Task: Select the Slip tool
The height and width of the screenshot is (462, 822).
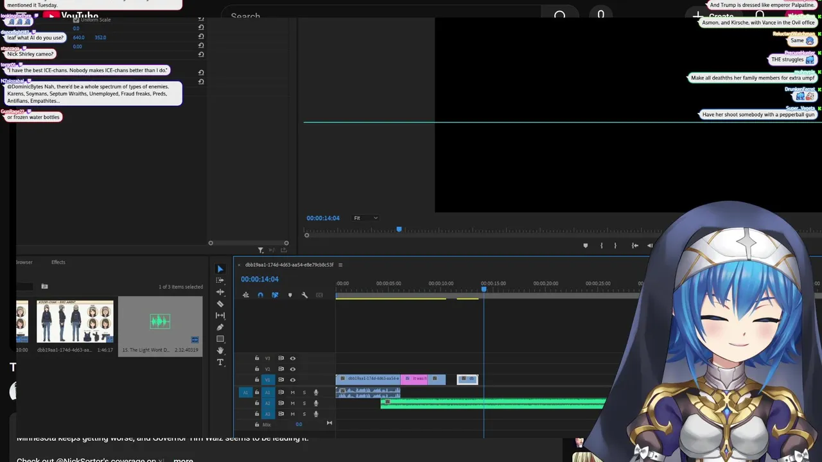Action: tap(220, 315)
